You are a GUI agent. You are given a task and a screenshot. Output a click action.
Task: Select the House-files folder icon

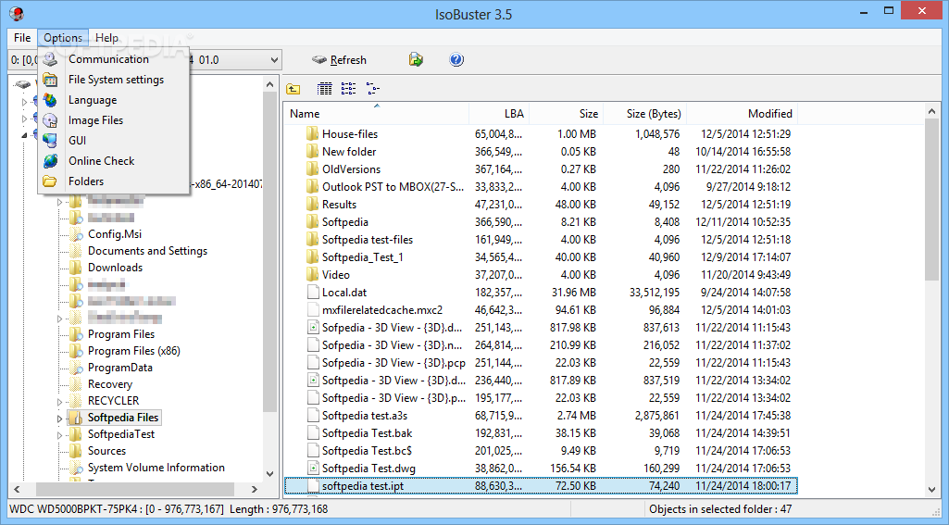[312, 134]
